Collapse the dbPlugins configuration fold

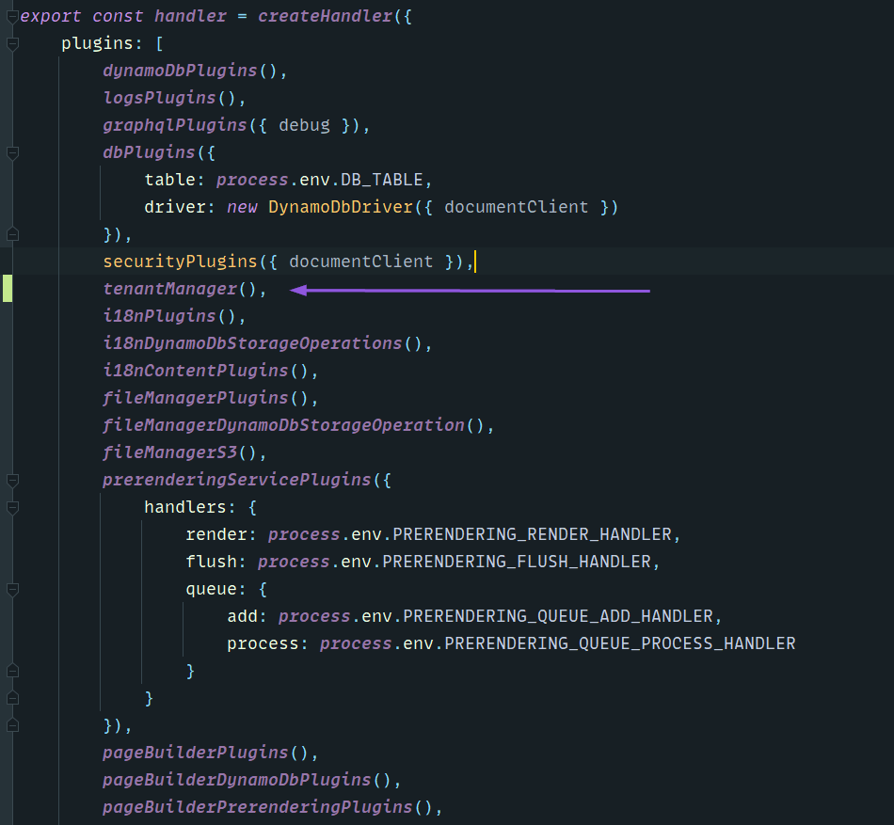coord(12,152)
